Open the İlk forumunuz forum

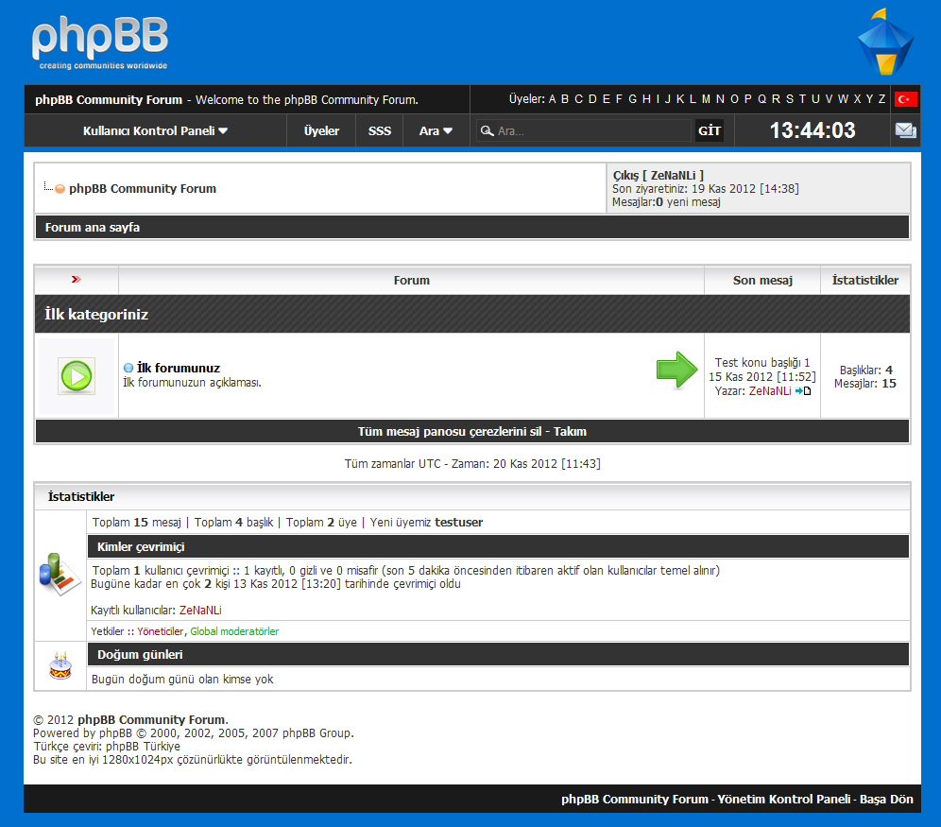[179, 368]
